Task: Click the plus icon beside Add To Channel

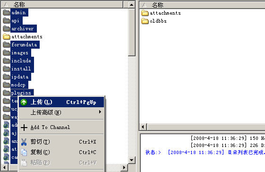Action: 24,128
